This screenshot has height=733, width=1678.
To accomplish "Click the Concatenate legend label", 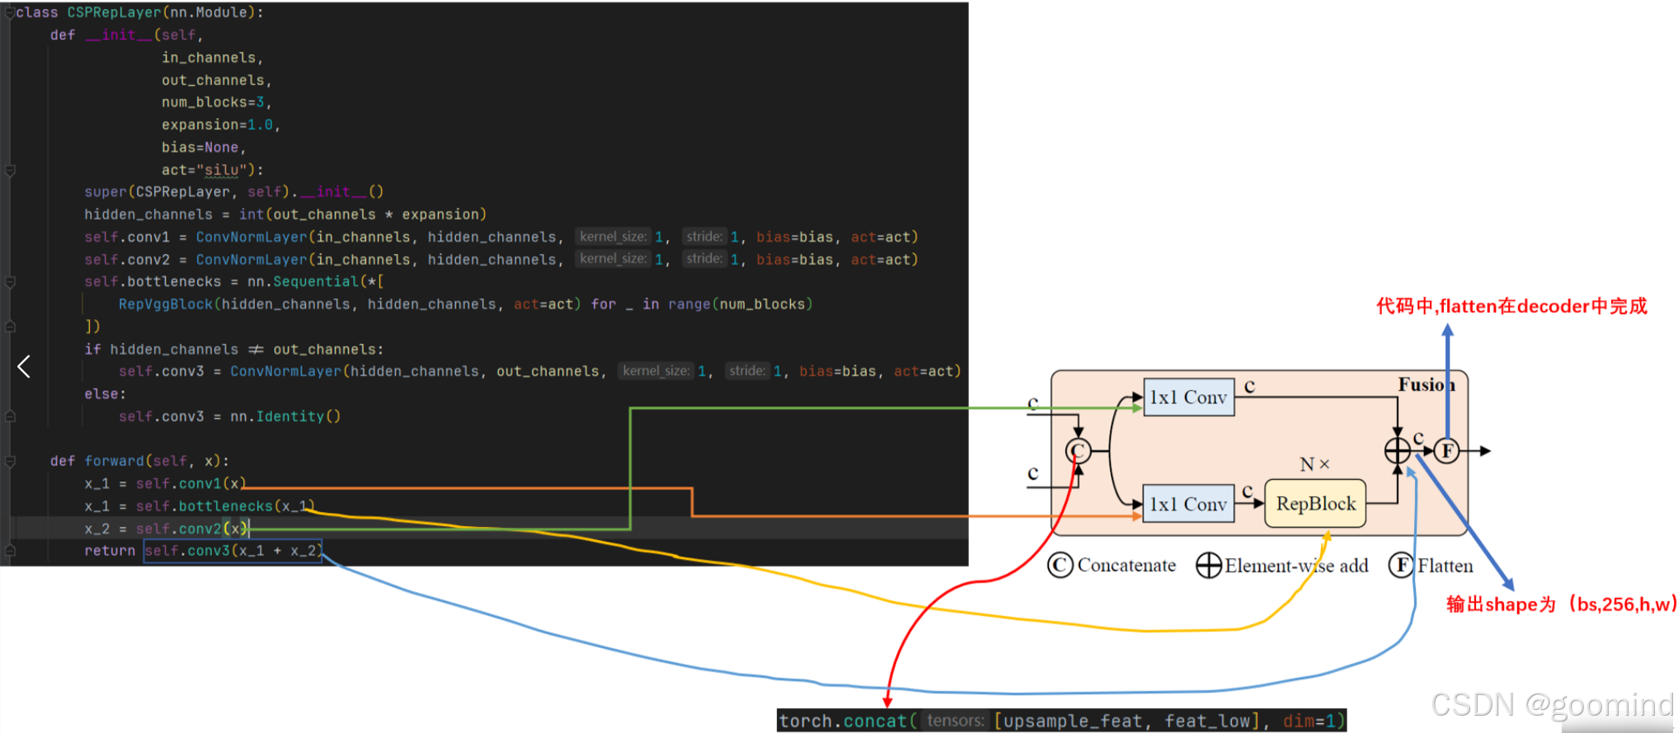I will pos(1126,566).
